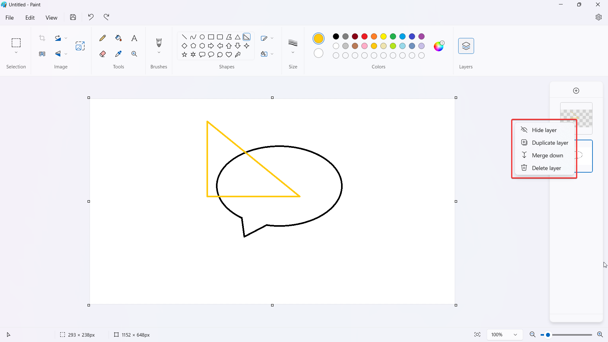Click Merge down button
This screenshot has width=608, height=342.
[548, 155]
